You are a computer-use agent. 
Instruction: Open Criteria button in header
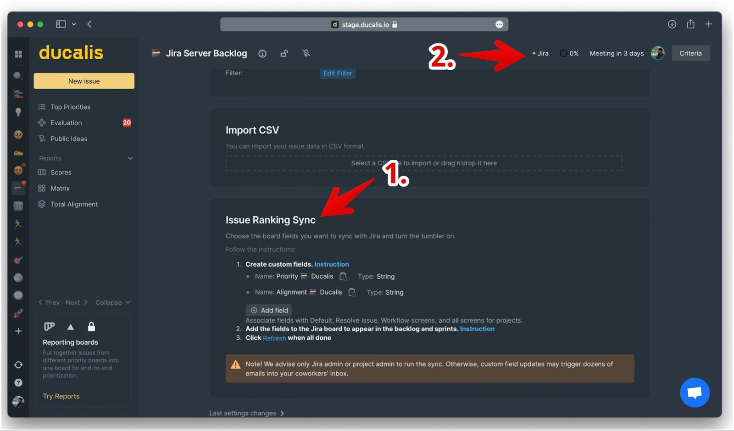(x=690, y=53)
